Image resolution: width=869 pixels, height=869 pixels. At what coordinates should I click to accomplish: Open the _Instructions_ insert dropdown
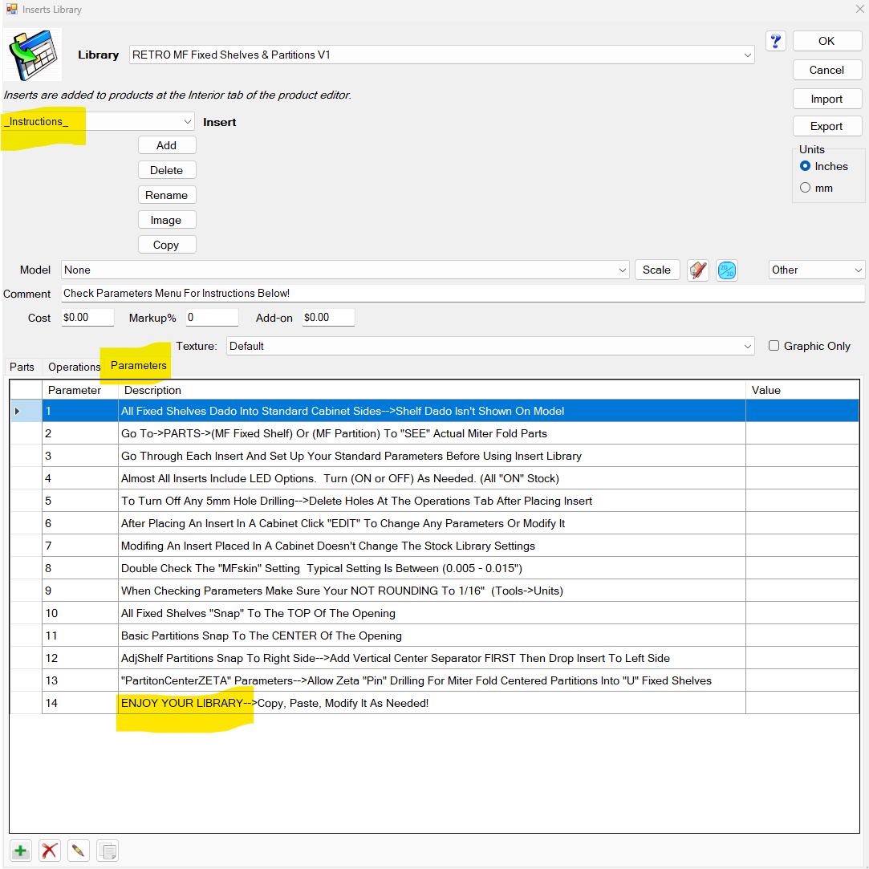188,122
